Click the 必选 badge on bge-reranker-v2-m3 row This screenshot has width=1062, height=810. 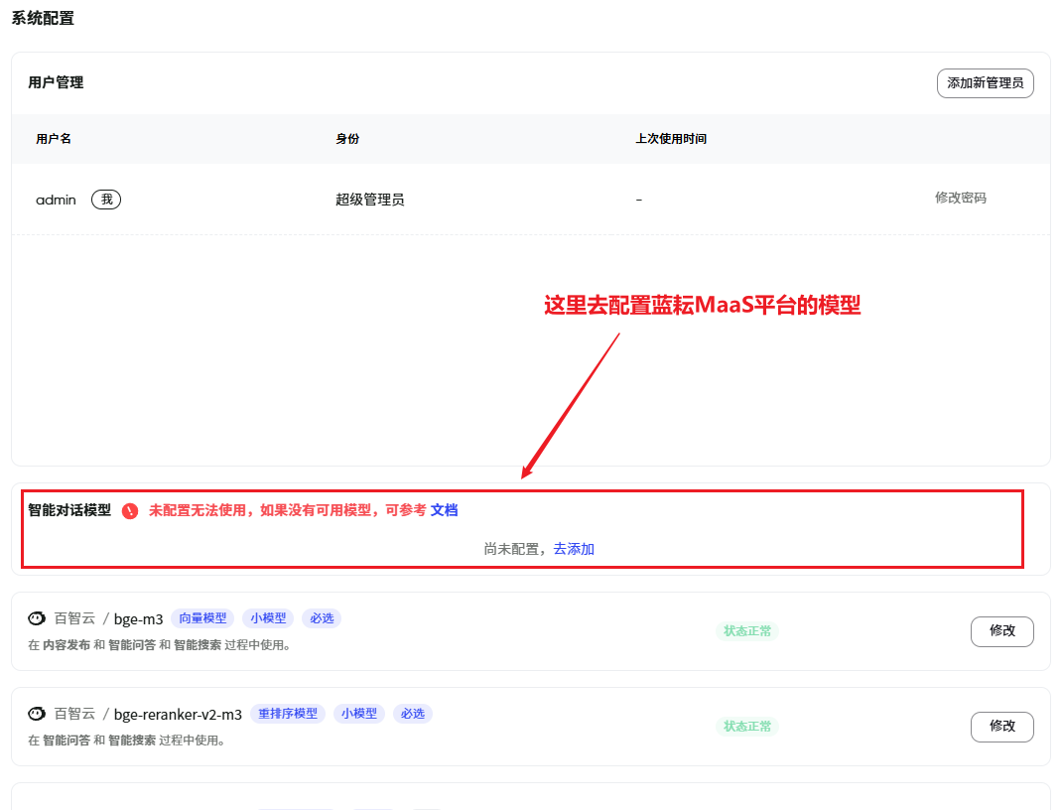point(412,713)
